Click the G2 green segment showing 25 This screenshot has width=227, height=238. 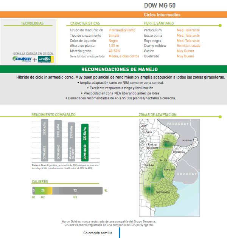tap(43, 190)
